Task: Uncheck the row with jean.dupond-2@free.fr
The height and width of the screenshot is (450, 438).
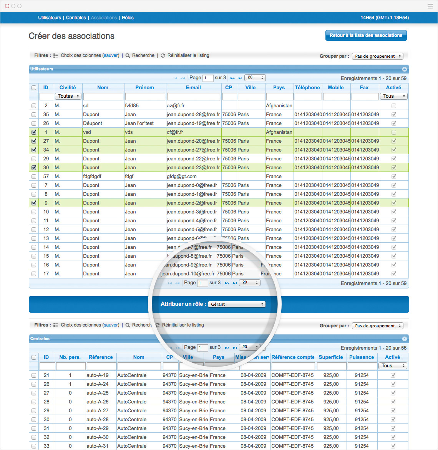Action: pos(34,203)
